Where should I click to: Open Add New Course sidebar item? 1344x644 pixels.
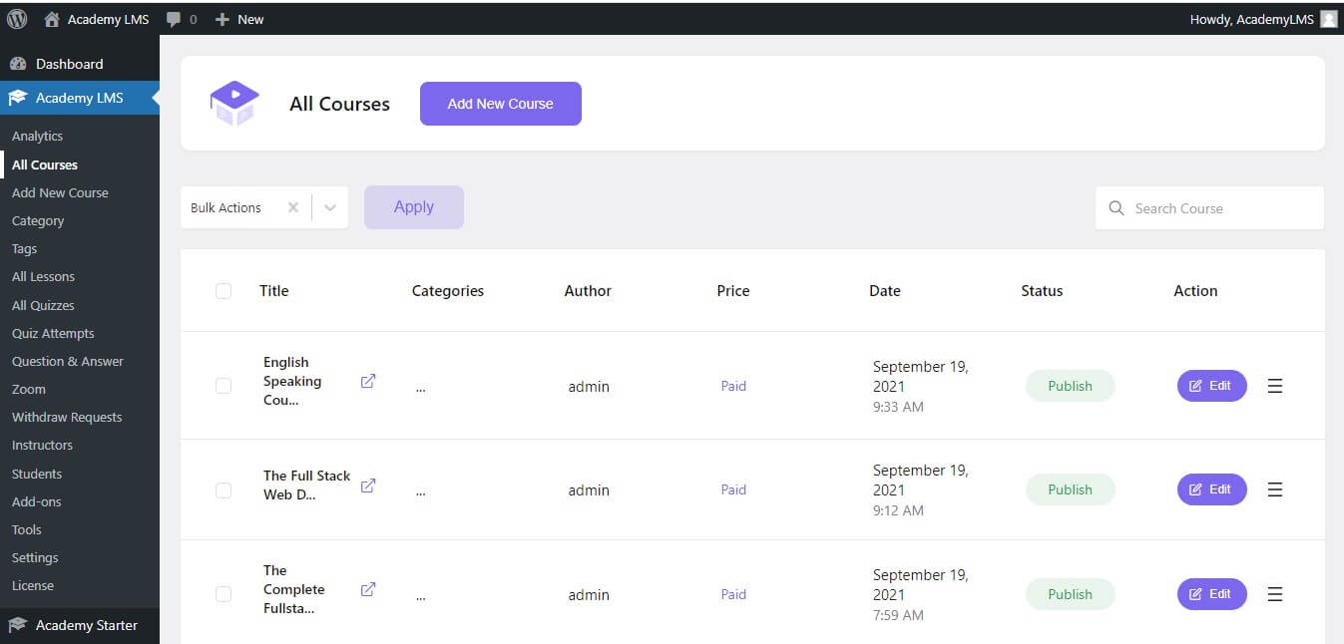pyautogui.click(x=60, y=192)
